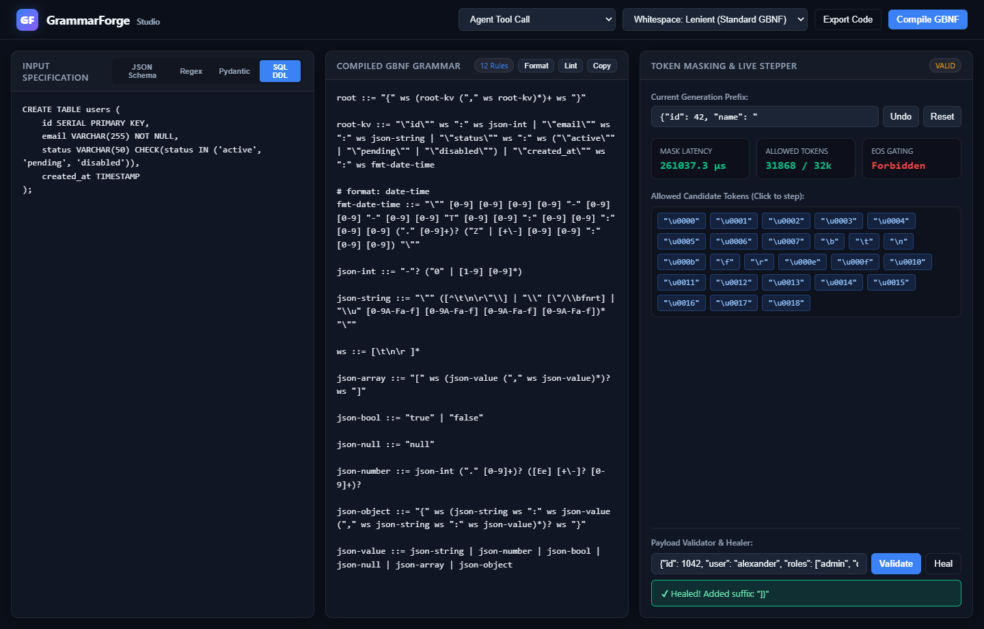Screen dimensions: 984x629
Task: Step with the "\u0001" token
Action: (734, 221)
